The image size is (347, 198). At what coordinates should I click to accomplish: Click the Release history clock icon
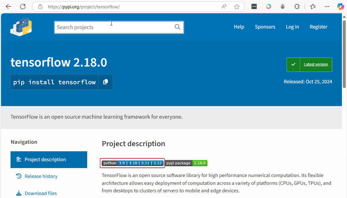click(x=19, y=176)
